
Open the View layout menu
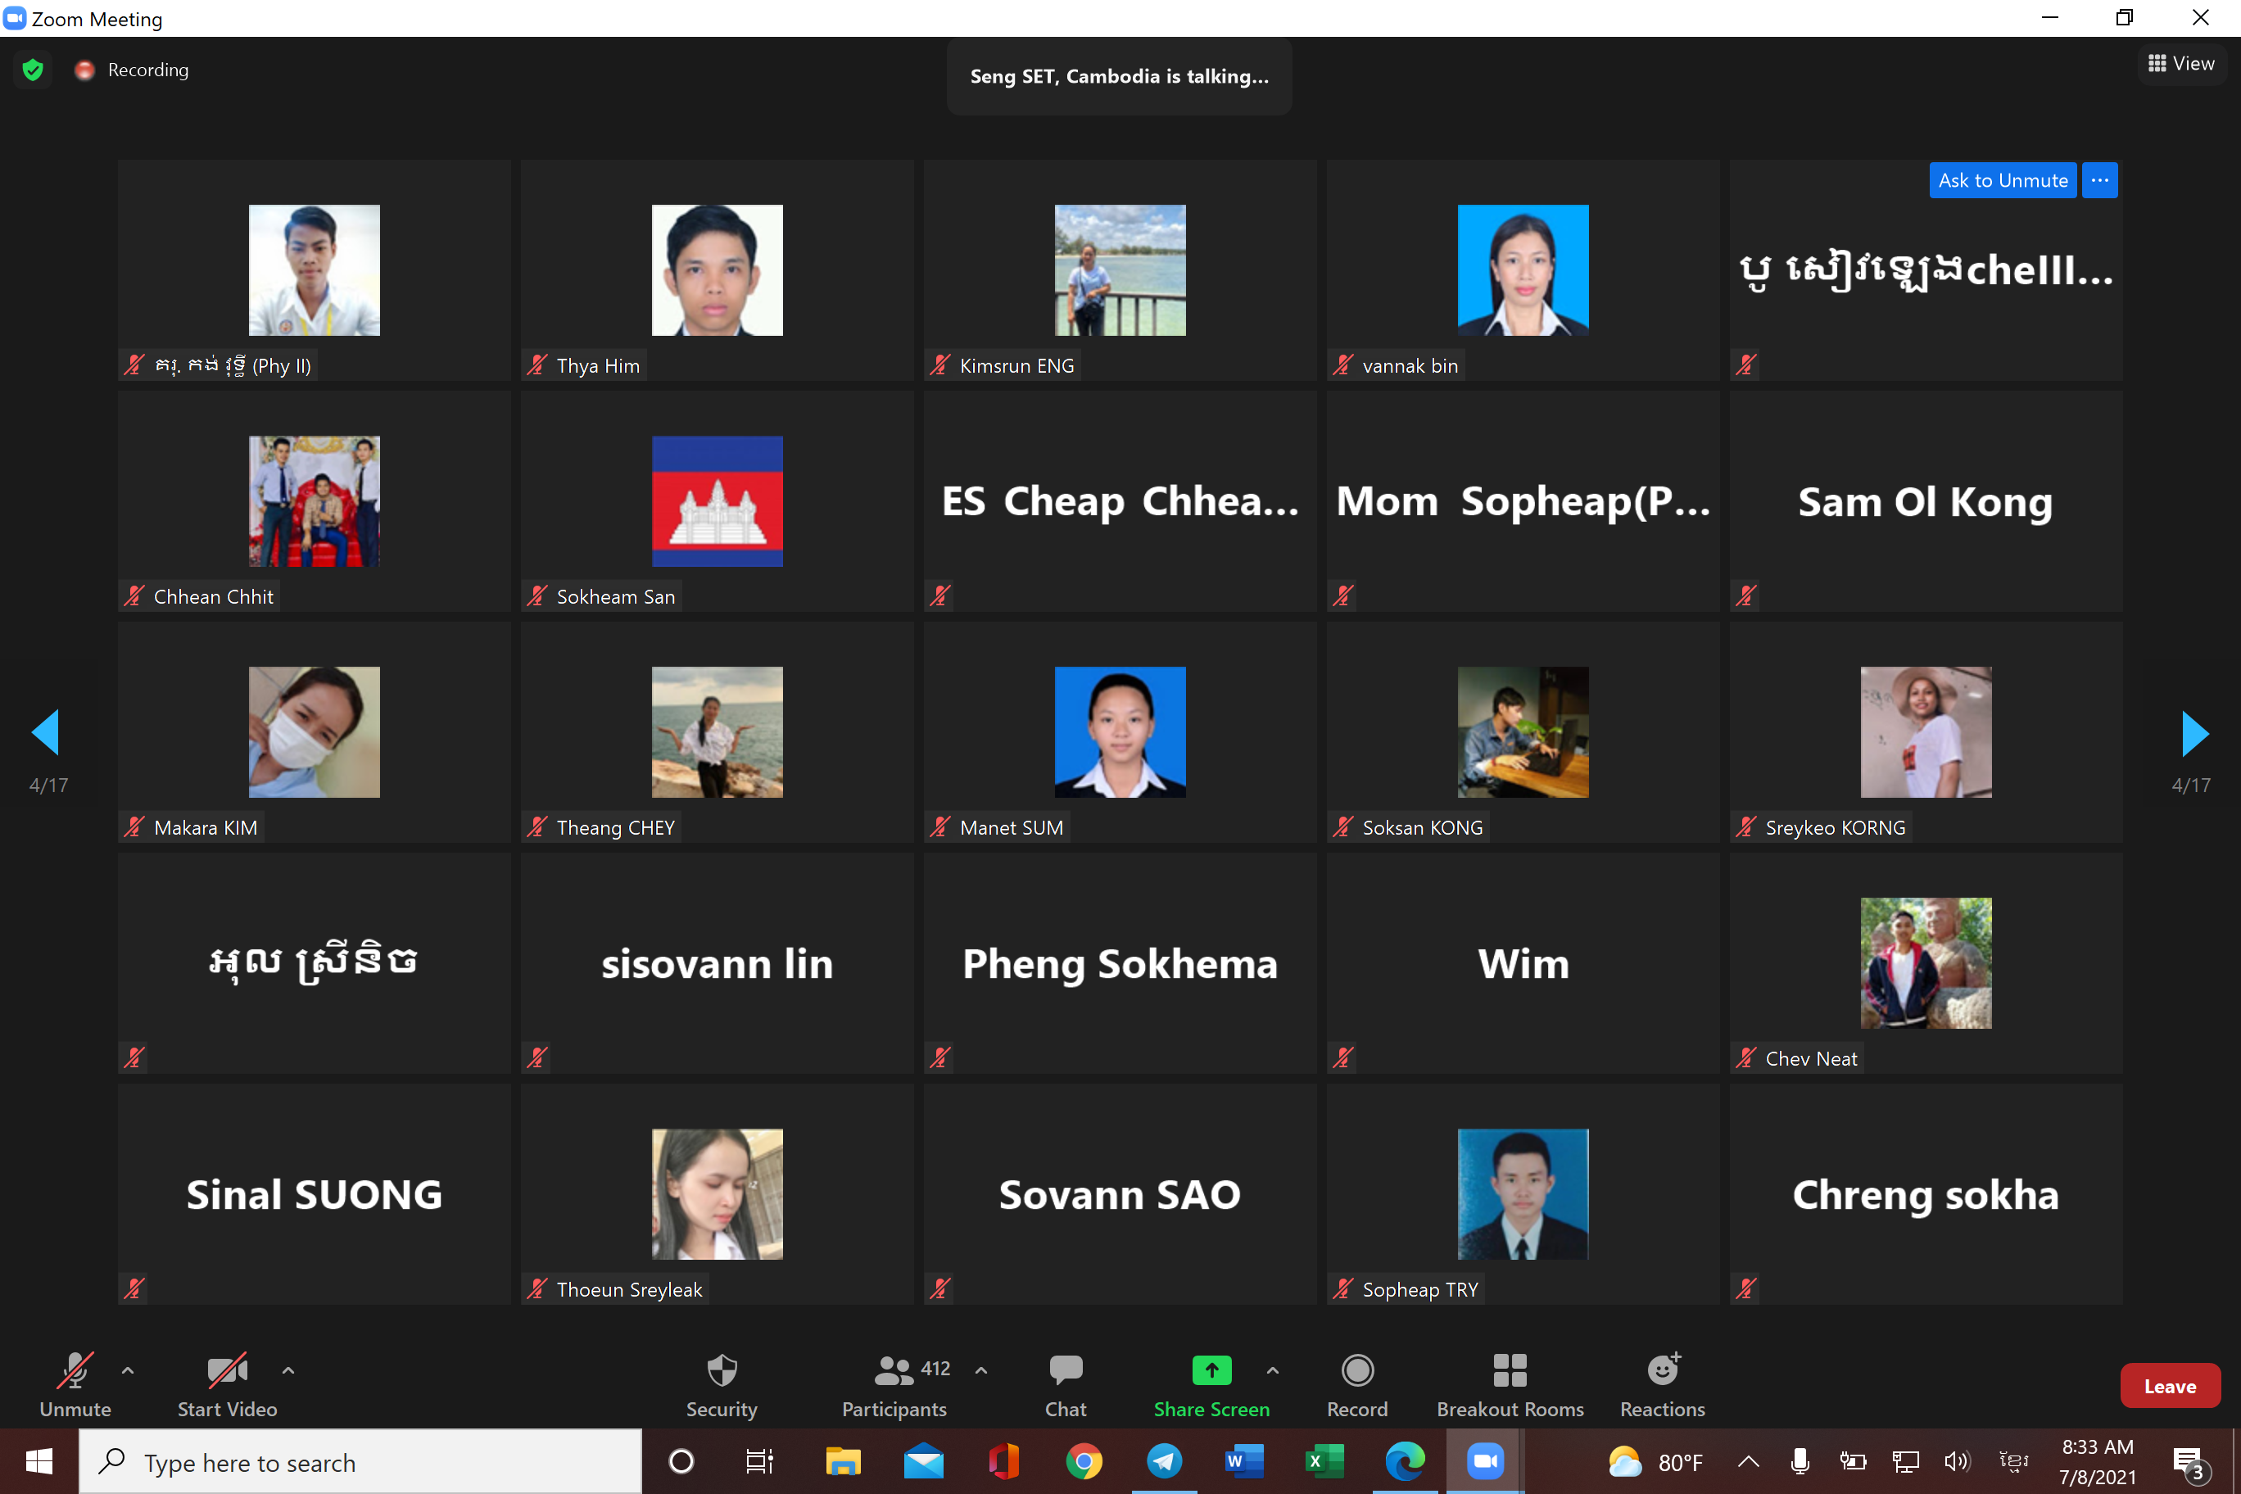(2181, 64)
